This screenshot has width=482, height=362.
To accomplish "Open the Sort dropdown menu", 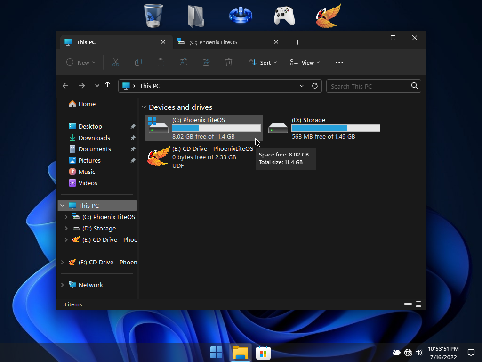I will pyautogui.click(x=263, y=62).
